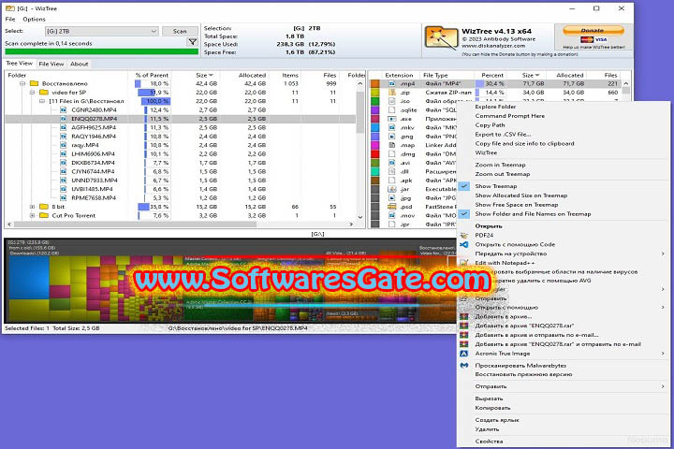Click the .zip extension archive icon
The width and height of the screenshot is (674, 449).
click(x=392, y=93)
